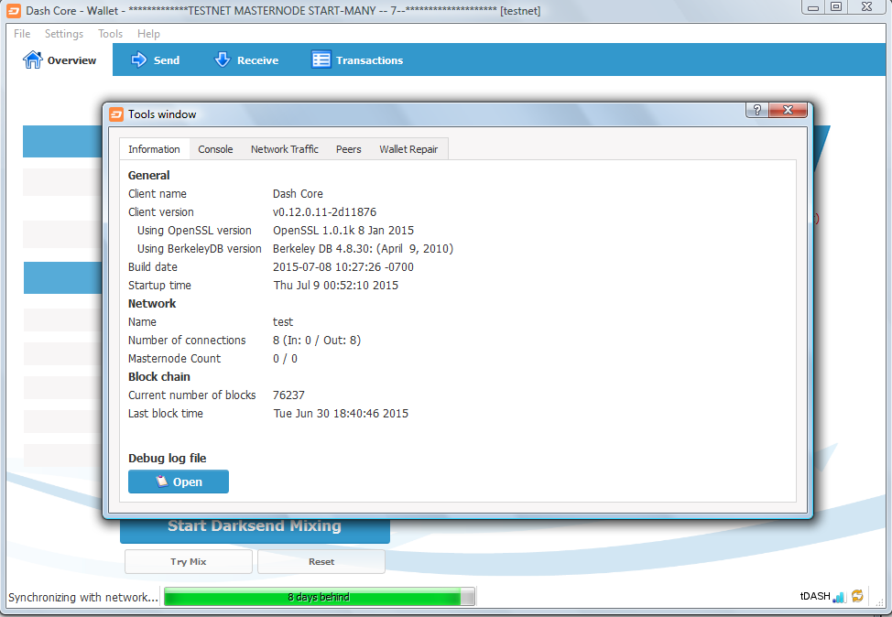
Task: Go to the Overview page
Action: [60, 60]
